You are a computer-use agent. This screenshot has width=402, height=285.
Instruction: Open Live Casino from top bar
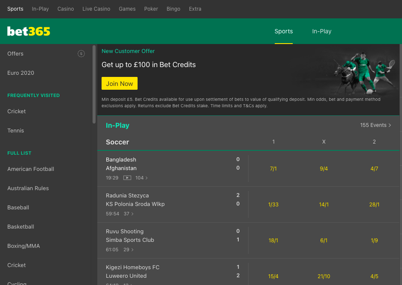(x=96, y=9)
